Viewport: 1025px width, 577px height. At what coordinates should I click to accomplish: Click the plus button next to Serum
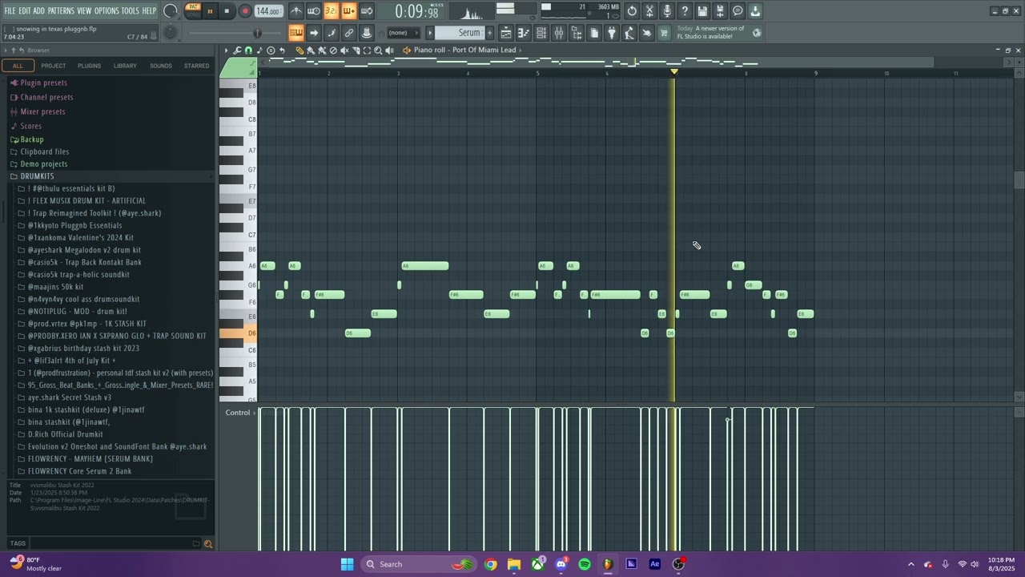tap(490, 33)
